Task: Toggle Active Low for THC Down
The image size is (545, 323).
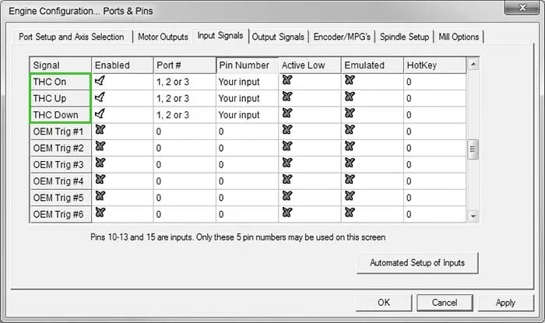Action: [x=287, y=113]
